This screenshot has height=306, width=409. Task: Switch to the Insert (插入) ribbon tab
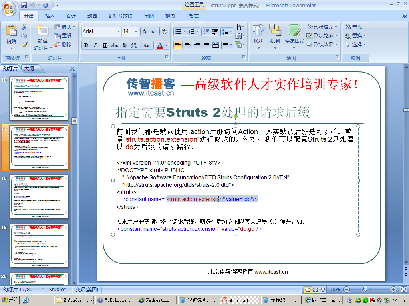tap(50, 16)
